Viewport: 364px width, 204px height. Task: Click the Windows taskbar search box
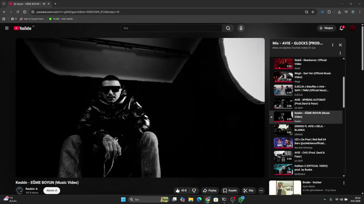click(149, 199)
